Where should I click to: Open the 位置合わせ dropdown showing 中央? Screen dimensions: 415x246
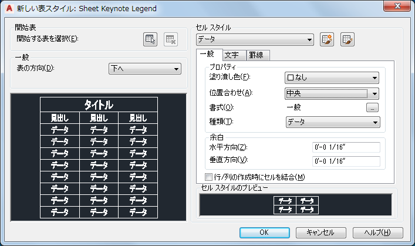pyautogui.click(x=332, y=93)
